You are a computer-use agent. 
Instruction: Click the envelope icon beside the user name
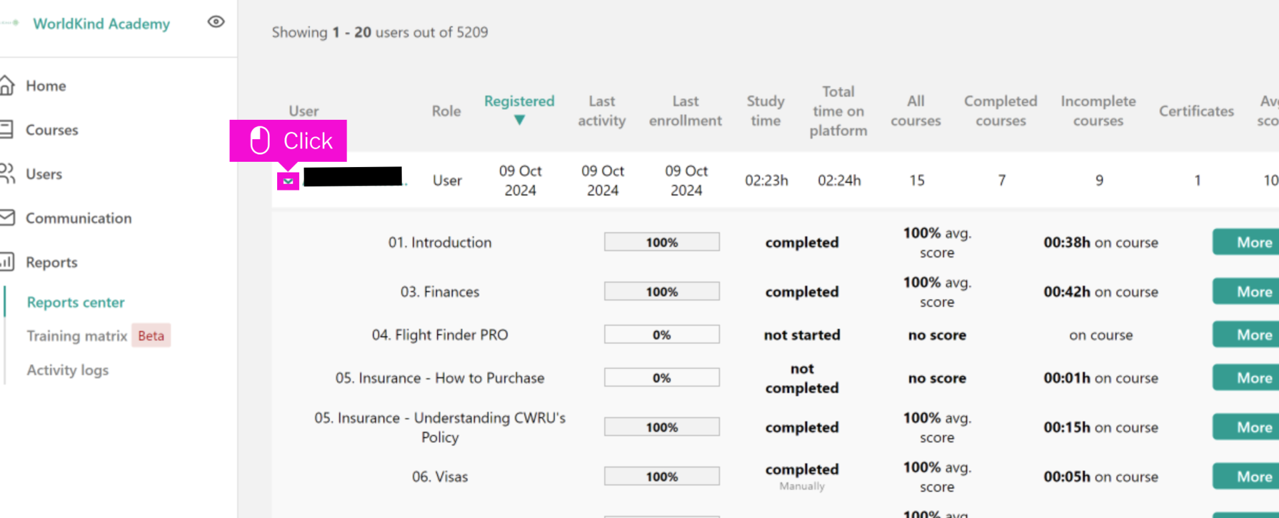(288, 181)
